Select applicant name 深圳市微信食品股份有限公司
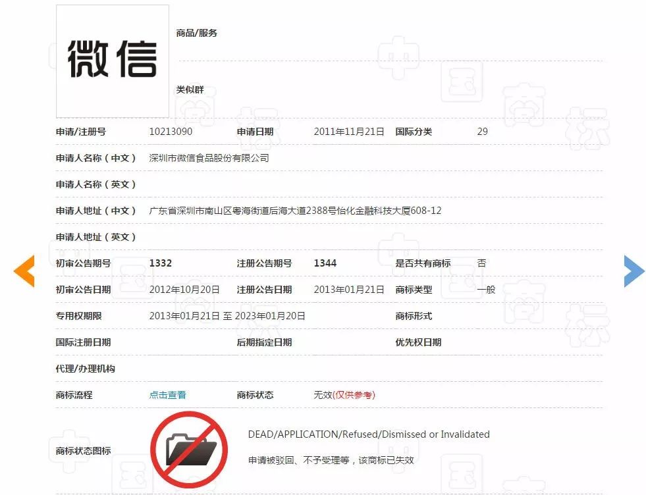This screenshot has height=495, width=646. click(x=209, y=158)
